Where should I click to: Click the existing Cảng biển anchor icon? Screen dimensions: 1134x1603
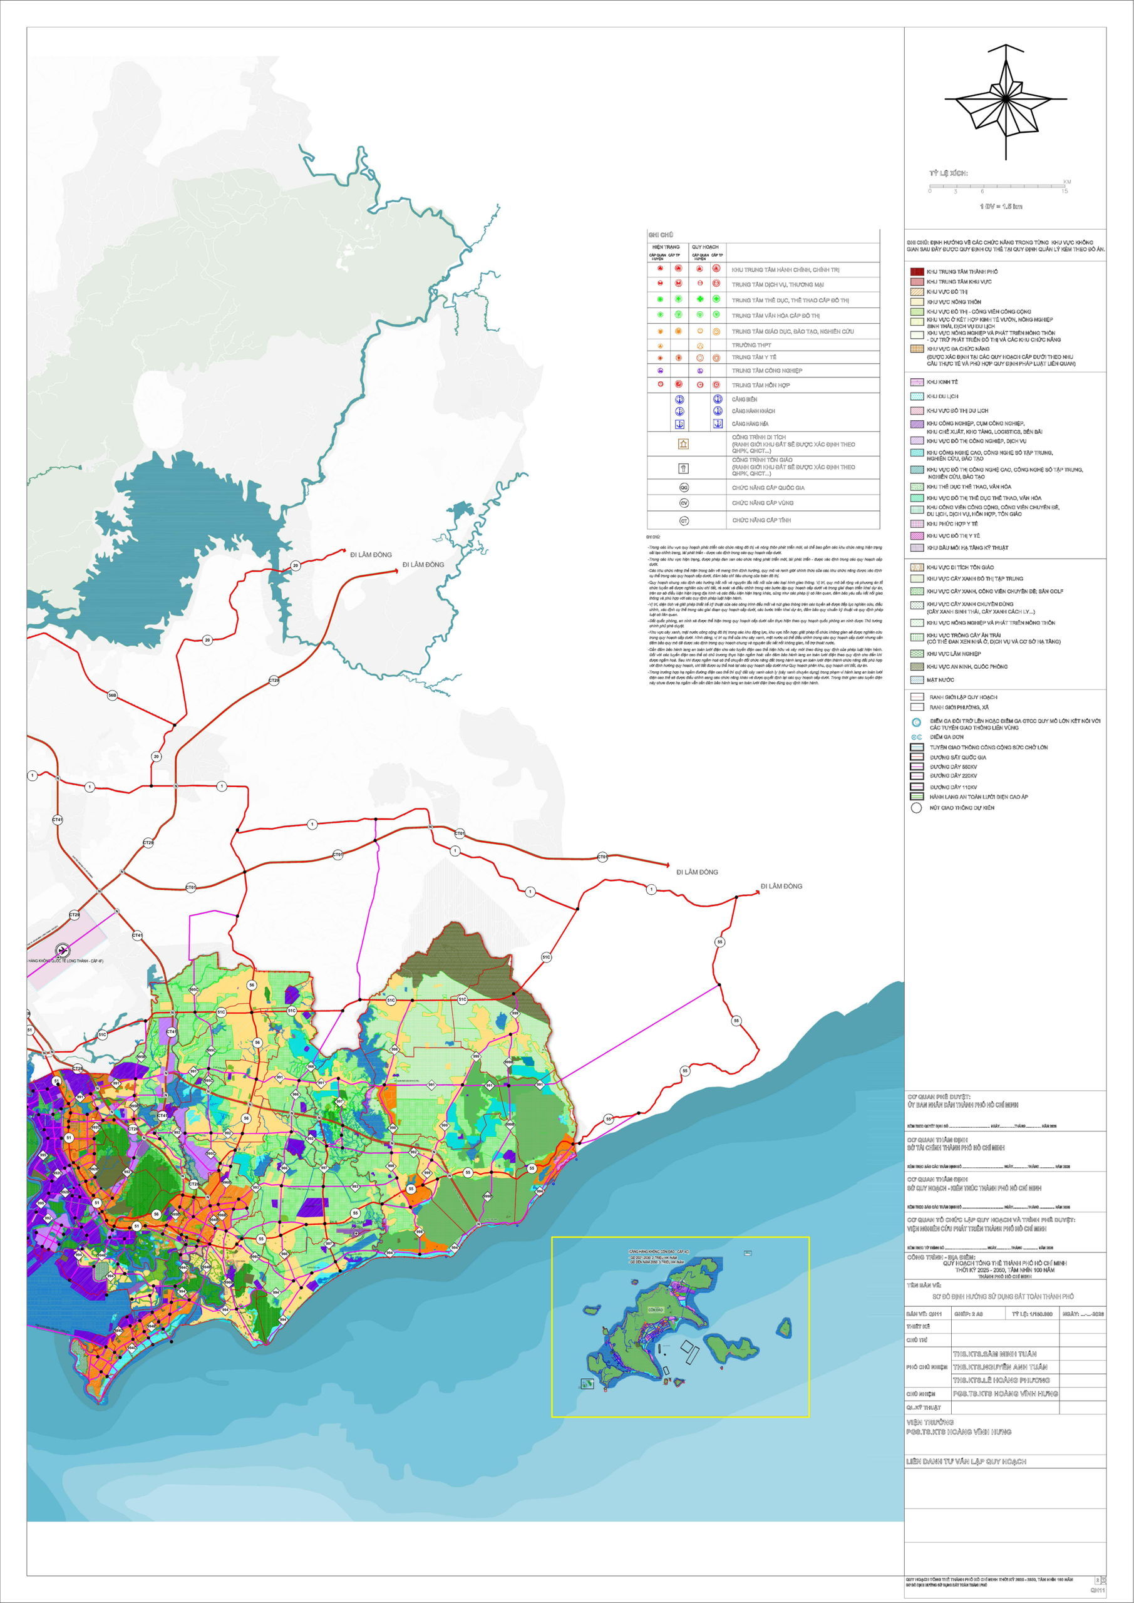tap(679, 399)
